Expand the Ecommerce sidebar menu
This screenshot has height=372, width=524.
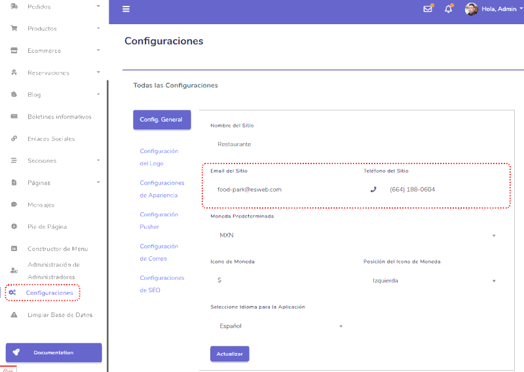point(54,51)
